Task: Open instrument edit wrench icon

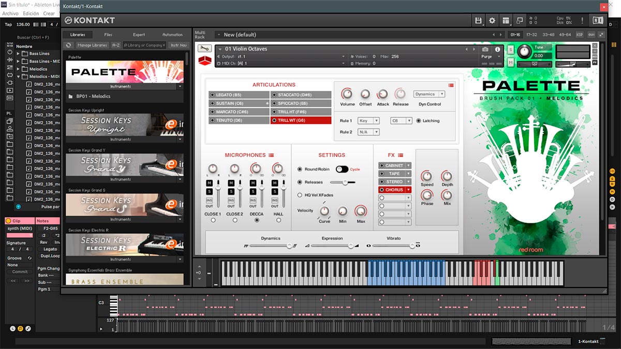Action: (204, 49)
